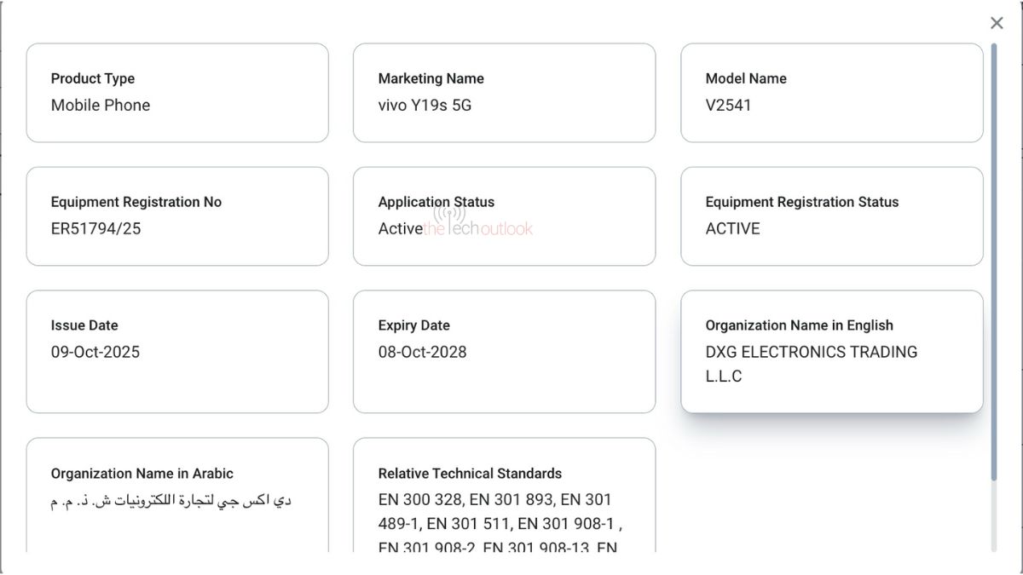Click the EN 300 328 standards text

pyautogui.click(x=422, y=500)
